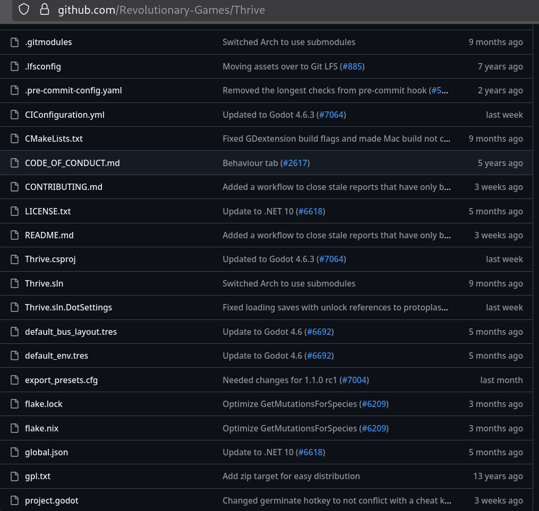Click 'Add zip target for easy distribution' commit
Viewport: 539px width, 511px height.
click(x=291, y=477)
